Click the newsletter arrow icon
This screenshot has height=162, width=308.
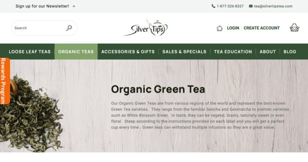point(73,6)
